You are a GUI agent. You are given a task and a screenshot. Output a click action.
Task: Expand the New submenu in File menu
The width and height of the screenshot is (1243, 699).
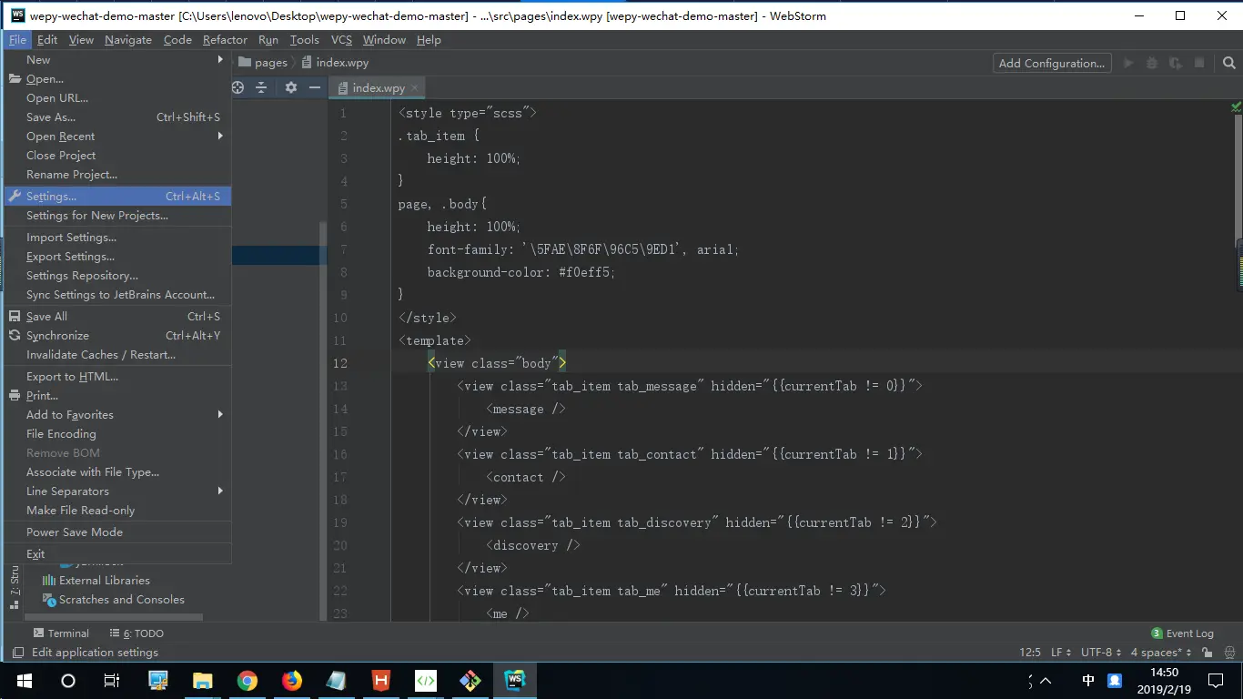pyautogui.click(x=117, y=60)
